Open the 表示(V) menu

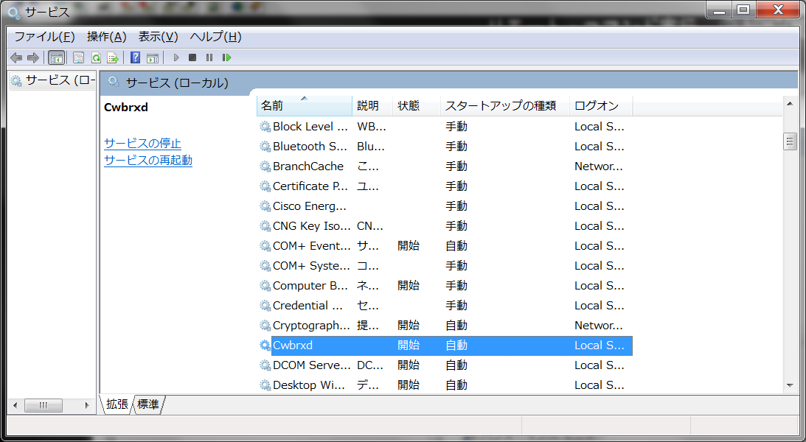coord(158,37)
